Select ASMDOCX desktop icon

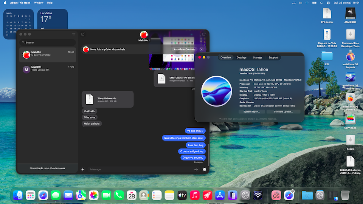(x=350, y=15)
